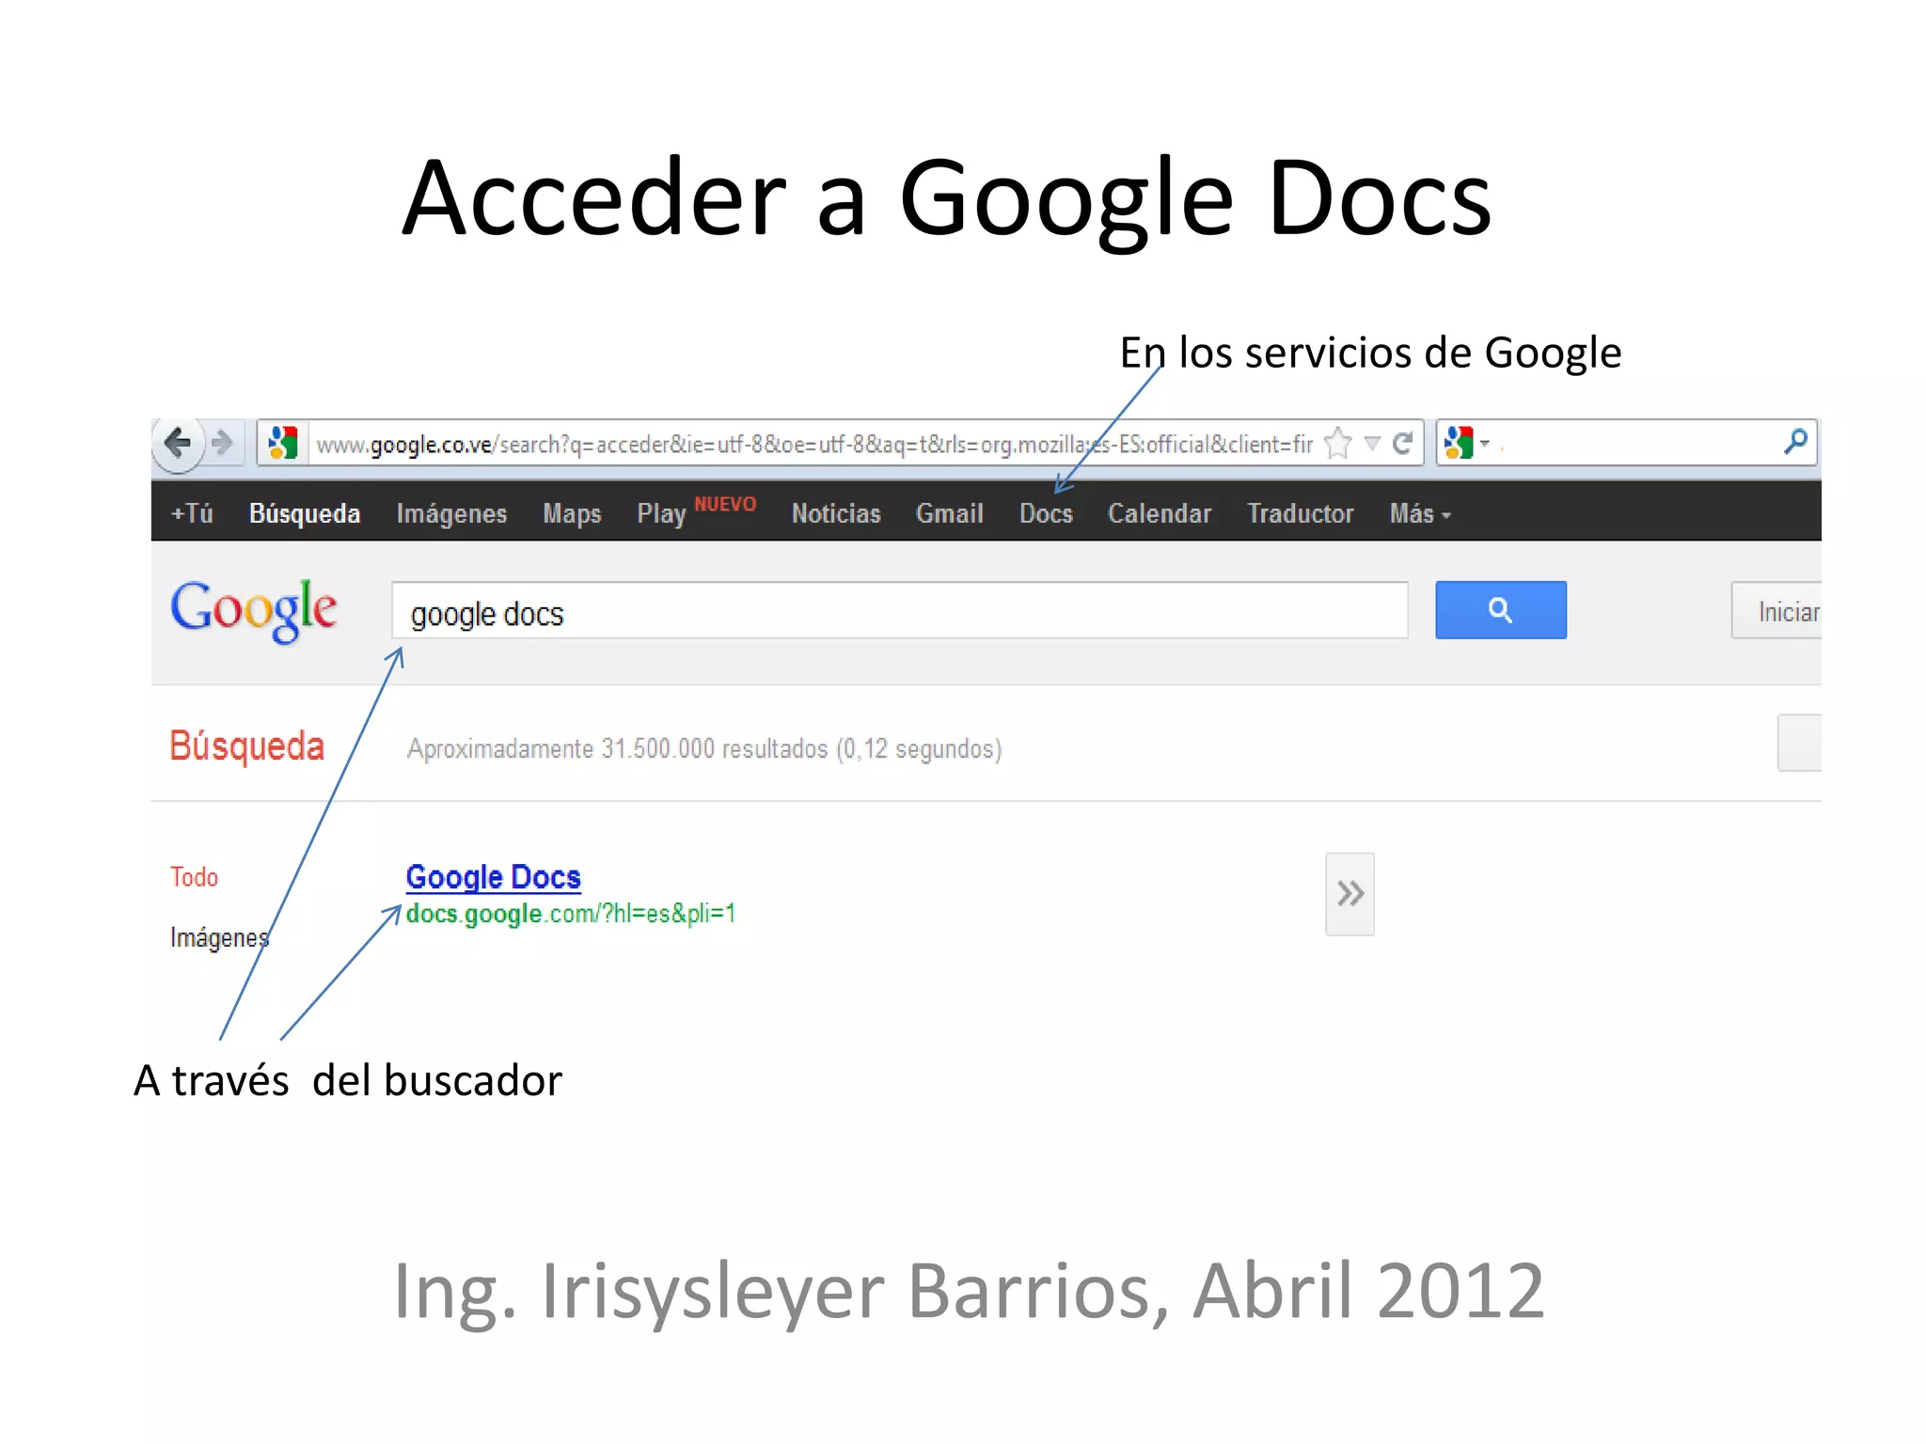Reload the page with the refresh icon
The height and width of the screenshot is (1444, 1926).
tap(1403, 443)
